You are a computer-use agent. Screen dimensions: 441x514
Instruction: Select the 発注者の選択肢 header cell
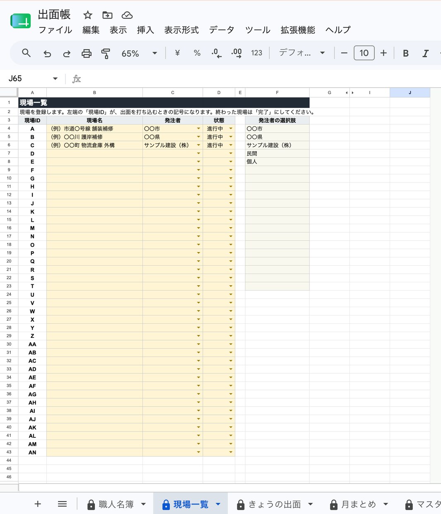pos(277,120)
